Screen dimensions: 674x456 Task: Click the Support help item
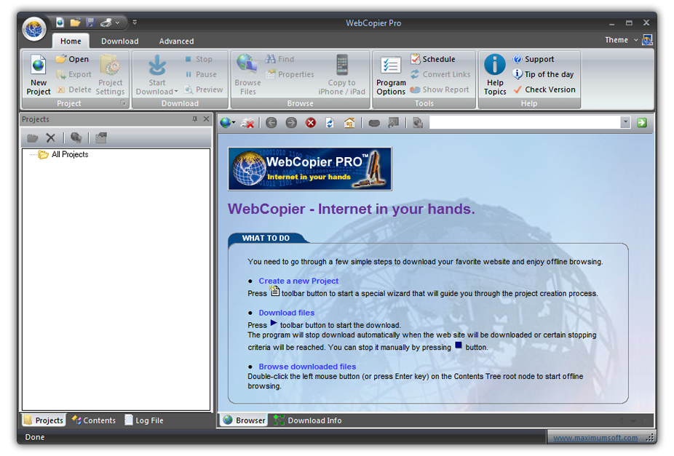[x=534, y=59]
